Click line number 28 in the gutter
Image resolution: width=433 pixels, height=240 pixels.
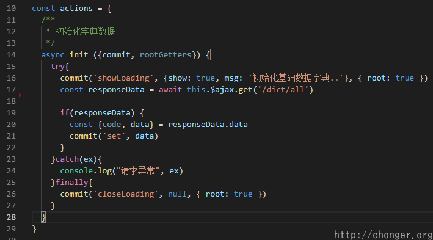[11, 217]
